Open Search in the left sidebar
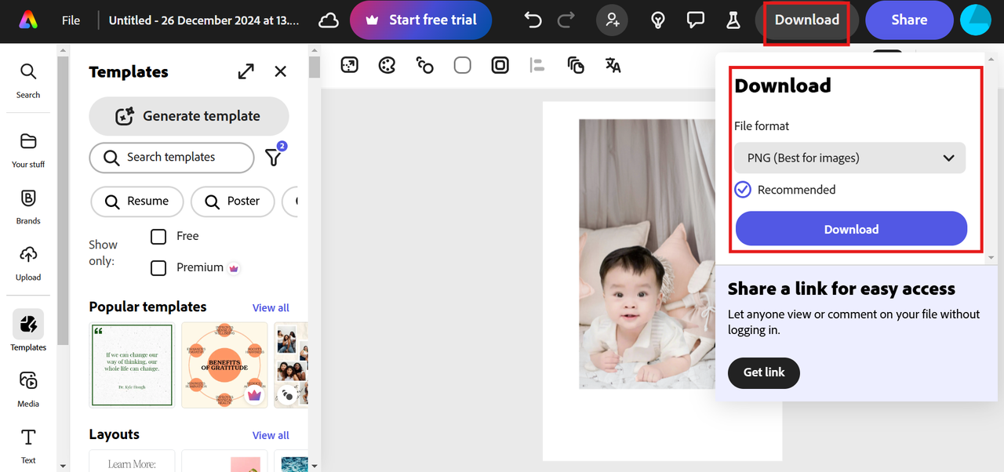This screenshot has width=1004, height=472. click(x=28, y=81)
